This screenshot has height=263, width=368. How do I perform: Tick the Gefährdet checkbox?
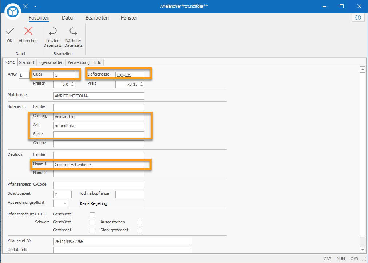(92, 230)
